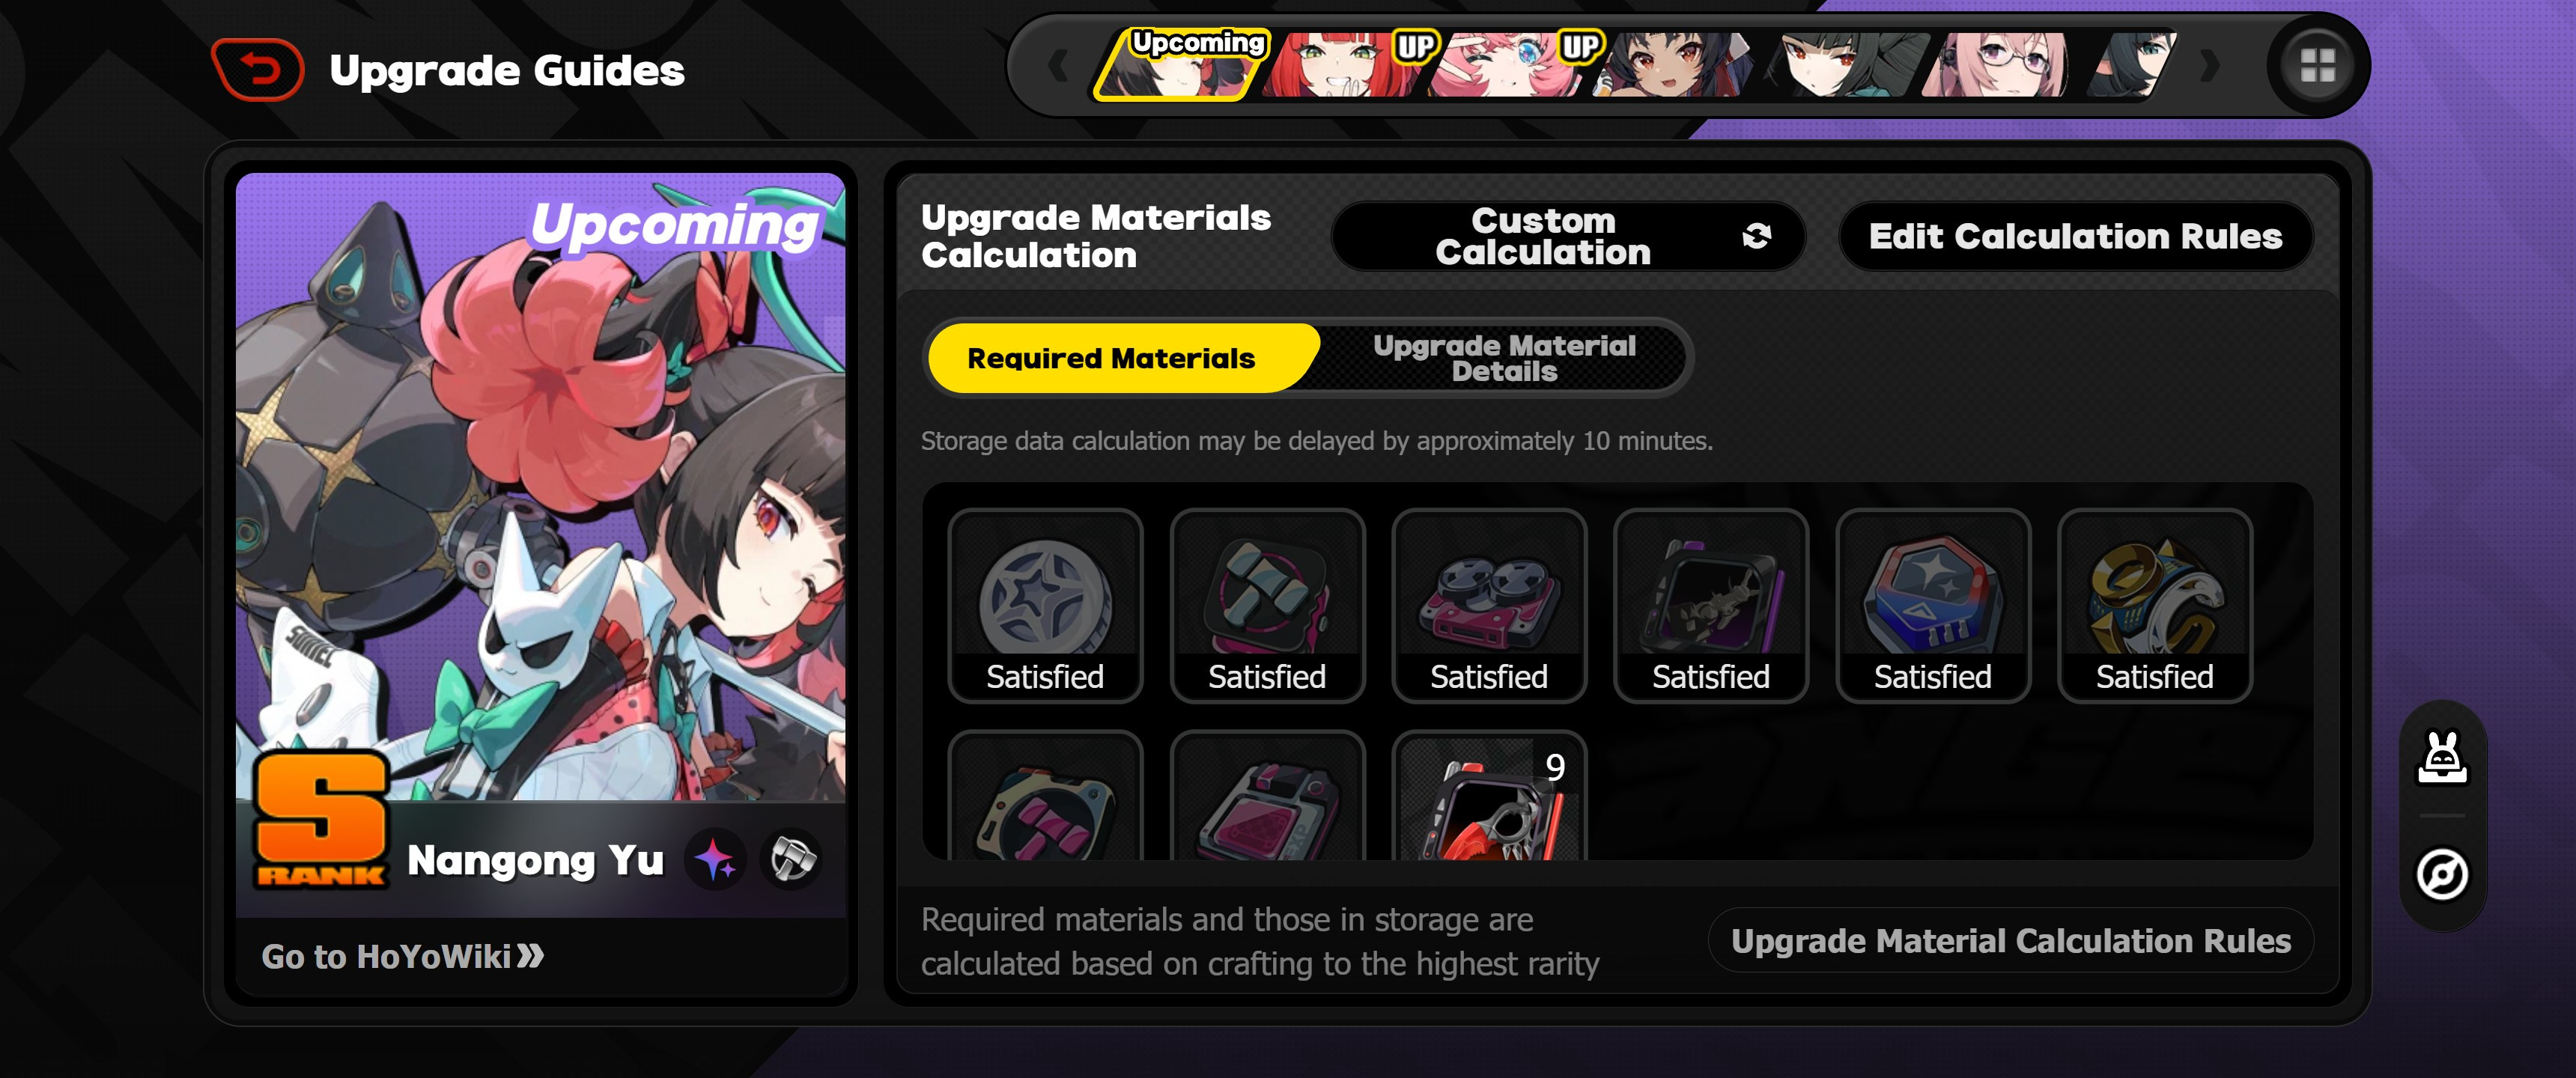
Task: Open Upgrade Material Calculation Rules
Action: pyautogui.click(x=2010, y=941)
